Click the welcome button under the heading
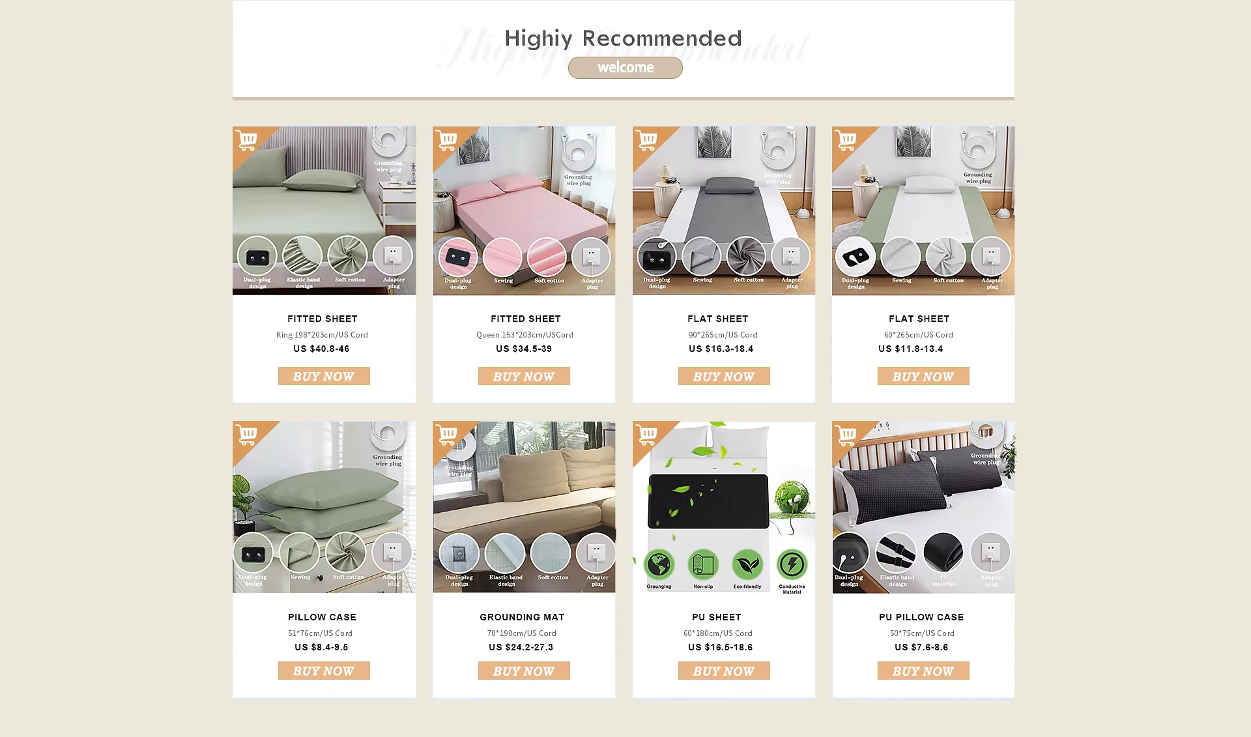1251x737 pixels. (x=625, y=68)
